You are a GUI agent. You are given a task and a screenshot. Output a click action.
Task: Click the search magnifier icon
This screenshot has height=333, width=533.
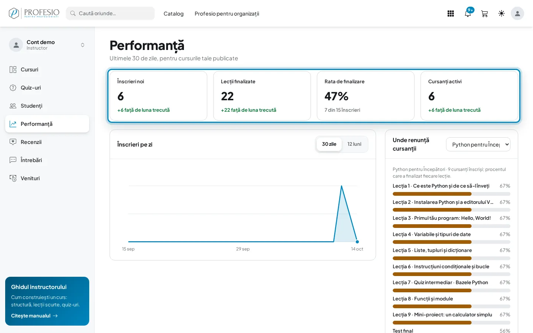pyautogui.click(x=73, y=13)
